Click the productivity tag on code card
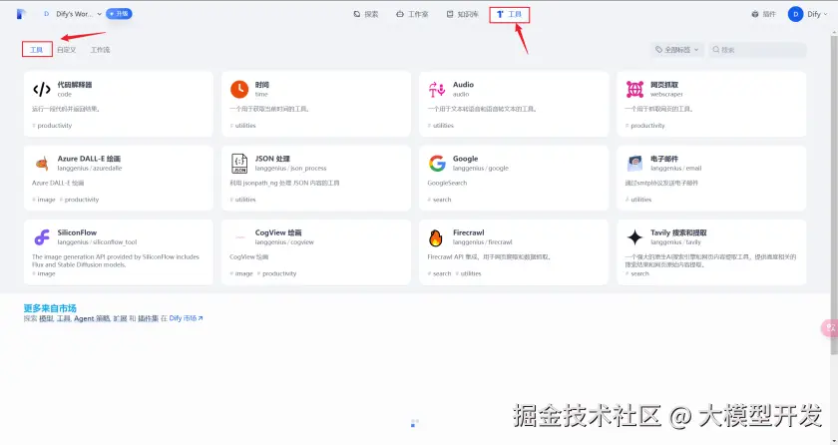Screen dimensions: 838x445 click(x=52, y=126)
